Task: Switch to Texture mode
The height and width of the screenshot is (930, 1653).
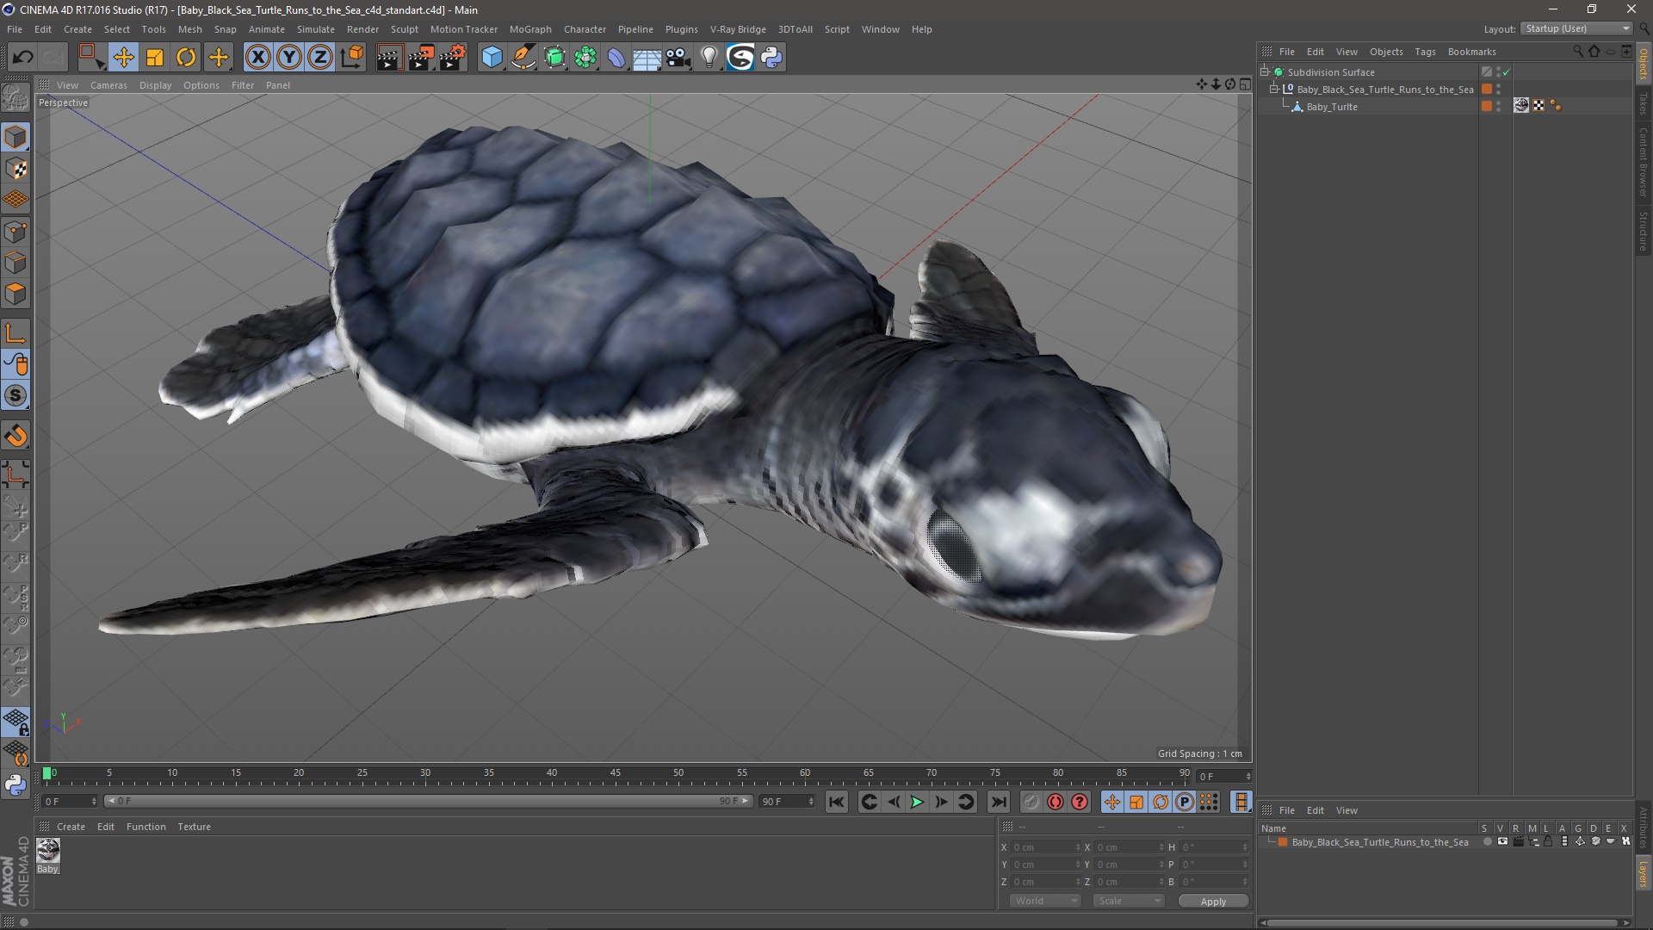Action: [x=15, y=169]
